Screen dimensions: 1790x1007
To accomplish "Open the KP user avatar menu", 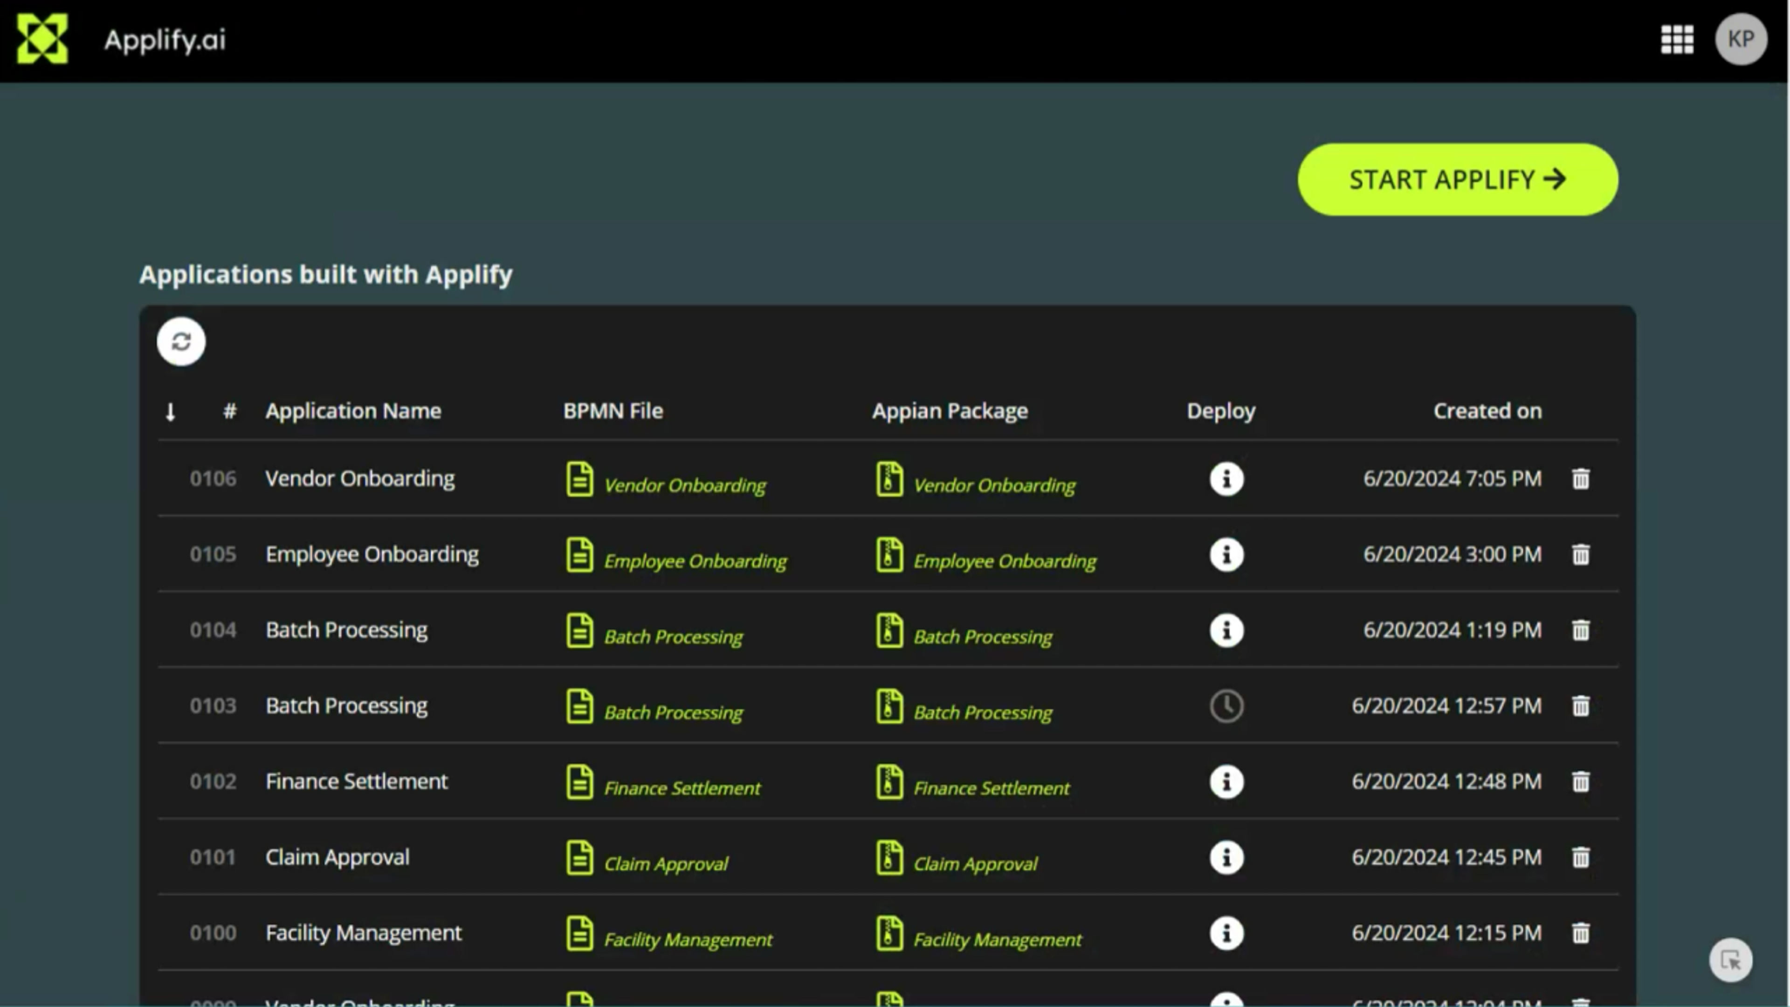I will pos(1741,39).
